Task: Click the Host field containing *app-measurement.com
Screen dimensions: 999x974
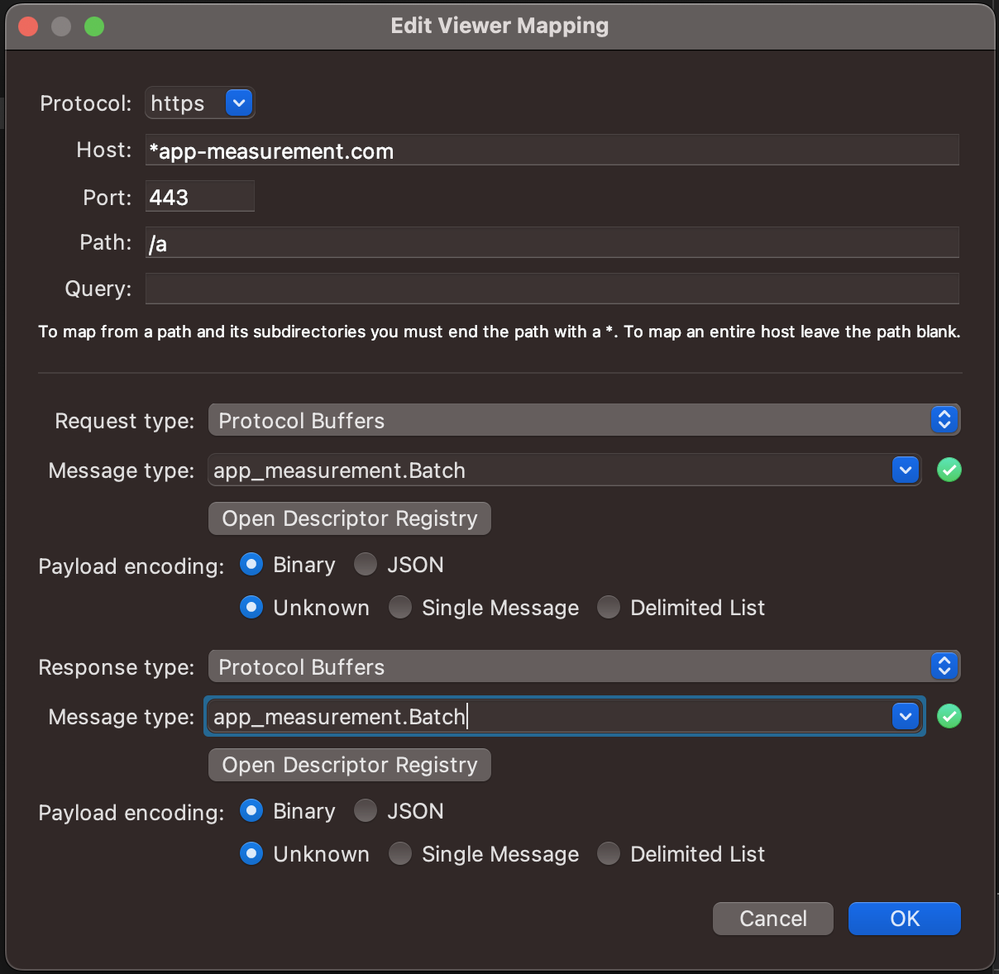Action: click(x=552, y=150)
